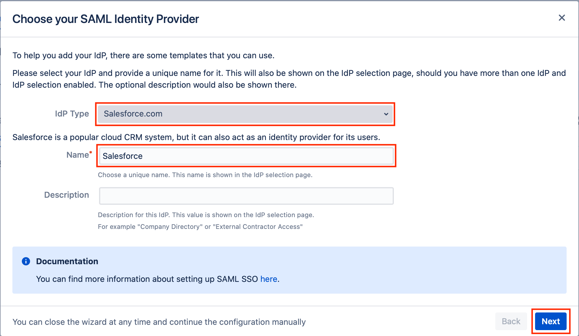Click the footer note about closing the wizard
The height and width of the screenshot is (336, 579).
(x=159, y=322)
